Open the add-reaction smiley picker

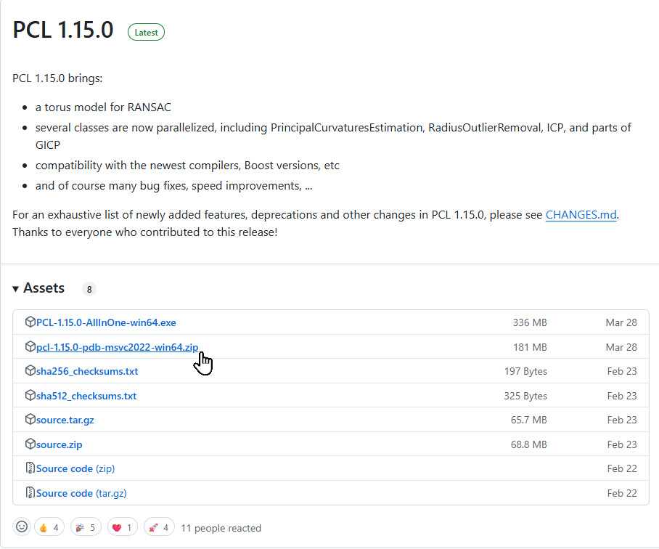click(21, 526)
